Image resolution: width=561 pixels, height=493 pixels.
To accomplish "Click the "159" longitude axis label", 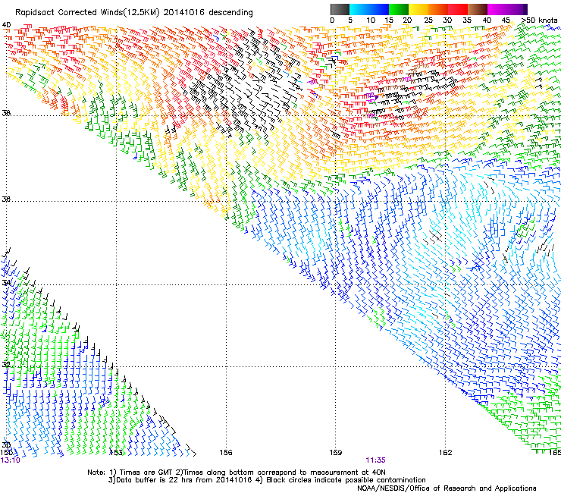I will tap(335, 453).
